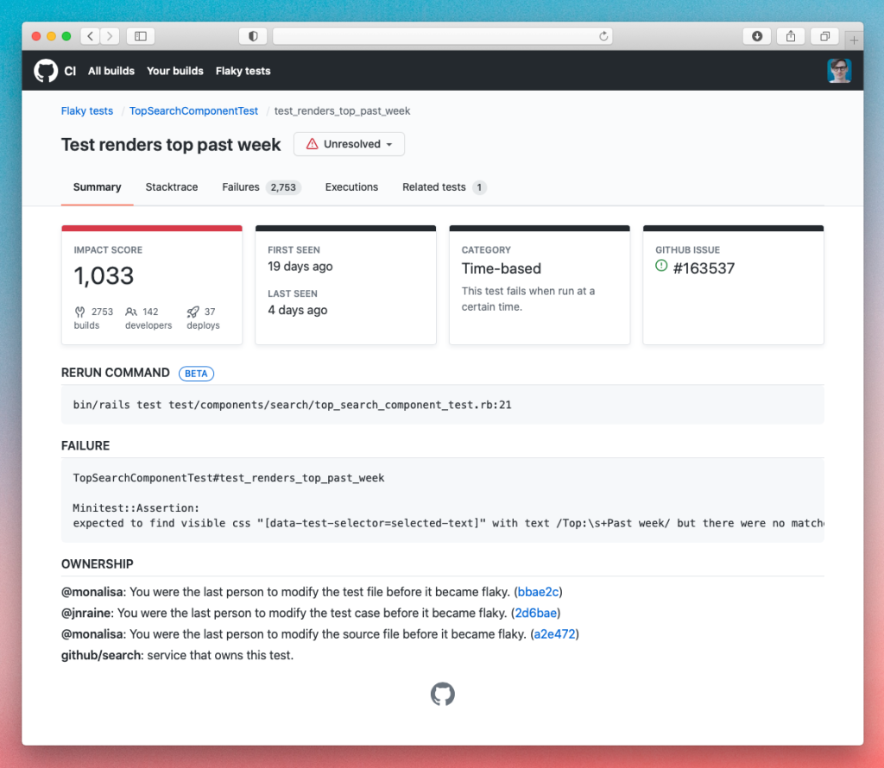The width and height of the screenshot is (884, 768).
Task: Go to Flaky tests in top navigation
Action: 243,71
